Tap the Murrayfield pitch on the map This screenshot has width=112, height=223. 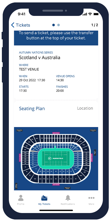56,158
